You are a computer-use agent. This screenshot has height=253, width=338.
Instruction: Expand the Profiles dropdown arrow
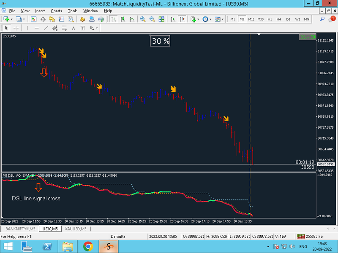(x=24, y=19)
